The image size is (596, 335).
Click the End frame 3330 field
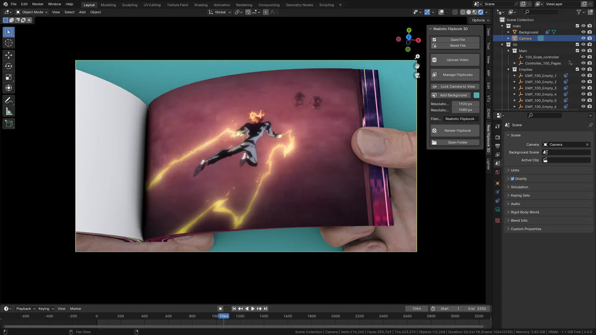[x=476, y=309]
